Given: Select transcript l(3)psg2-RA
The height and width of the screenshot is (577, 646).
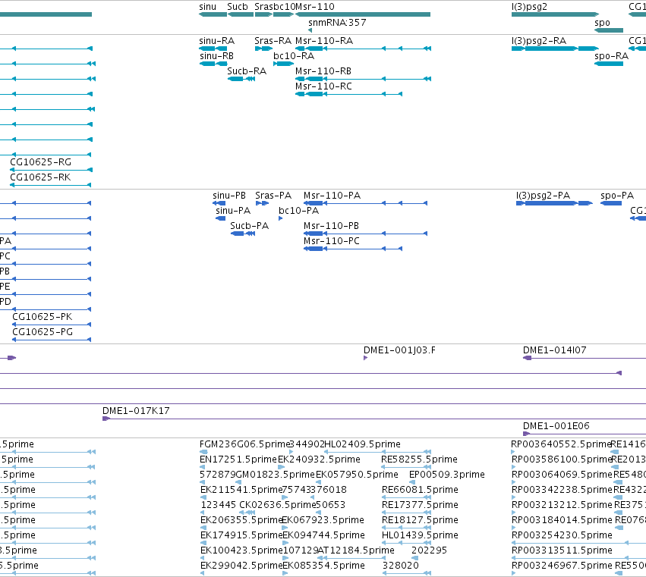Looking at the screenshot, I should pyautogui.click(x=539, y=41).
